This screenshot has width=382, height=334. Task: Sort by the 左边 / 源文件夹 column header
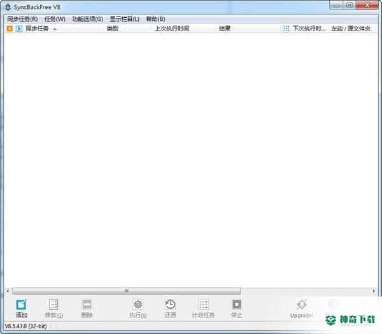(x=351, y=29)
